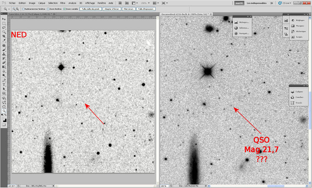
Task: Click the zoom-out magnifier in options bar
Action: point(17,9)
